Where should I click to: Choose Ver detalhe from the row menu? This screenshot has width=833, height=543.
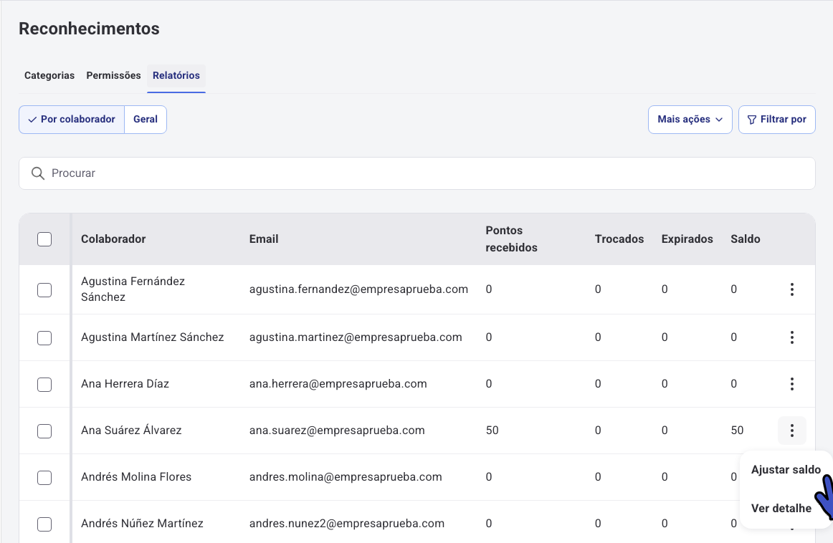(781, 509)
